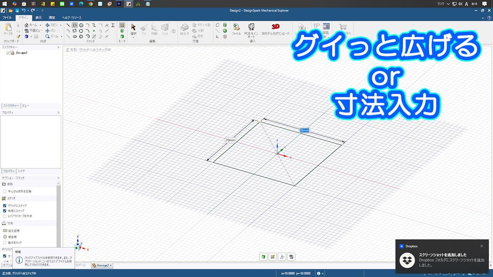Image resolution: width=493 pixels, height=277 pixels.
Task: Click the sphere insert icon
Action: click(x=225, y=31)
